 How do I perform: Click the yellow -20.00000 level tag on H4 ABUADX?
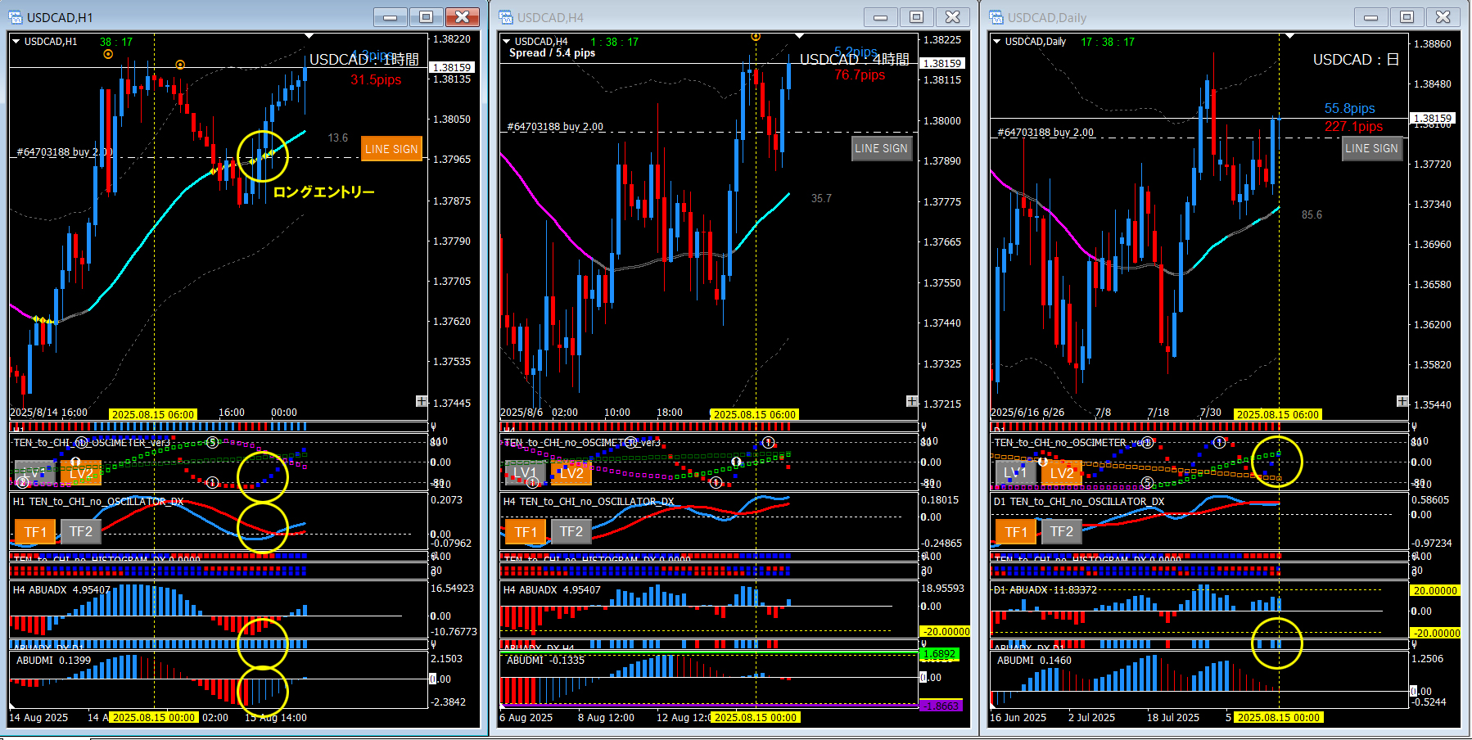click(946, 631)
